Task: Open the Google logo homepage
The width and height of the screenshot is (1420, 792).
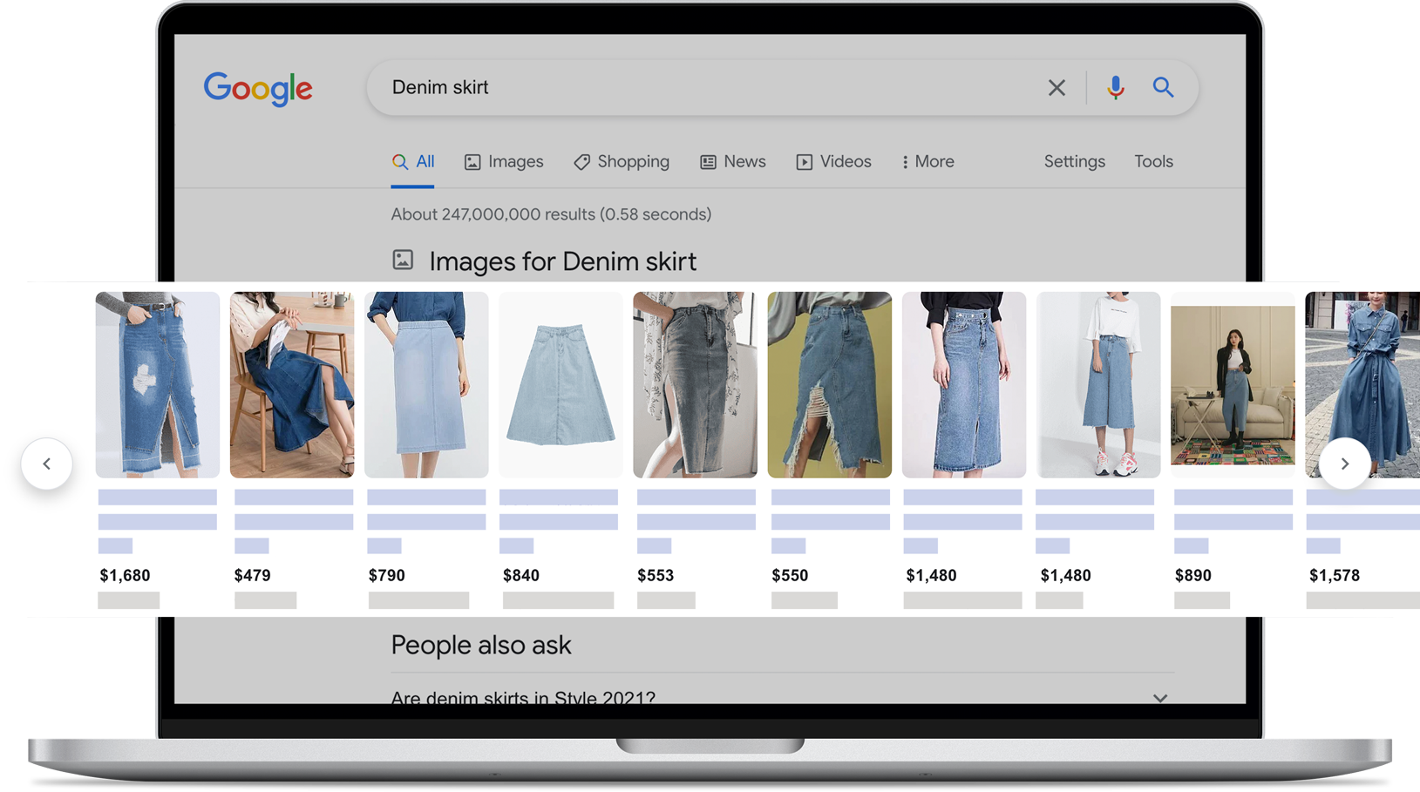Action: [x=258, y=89]
